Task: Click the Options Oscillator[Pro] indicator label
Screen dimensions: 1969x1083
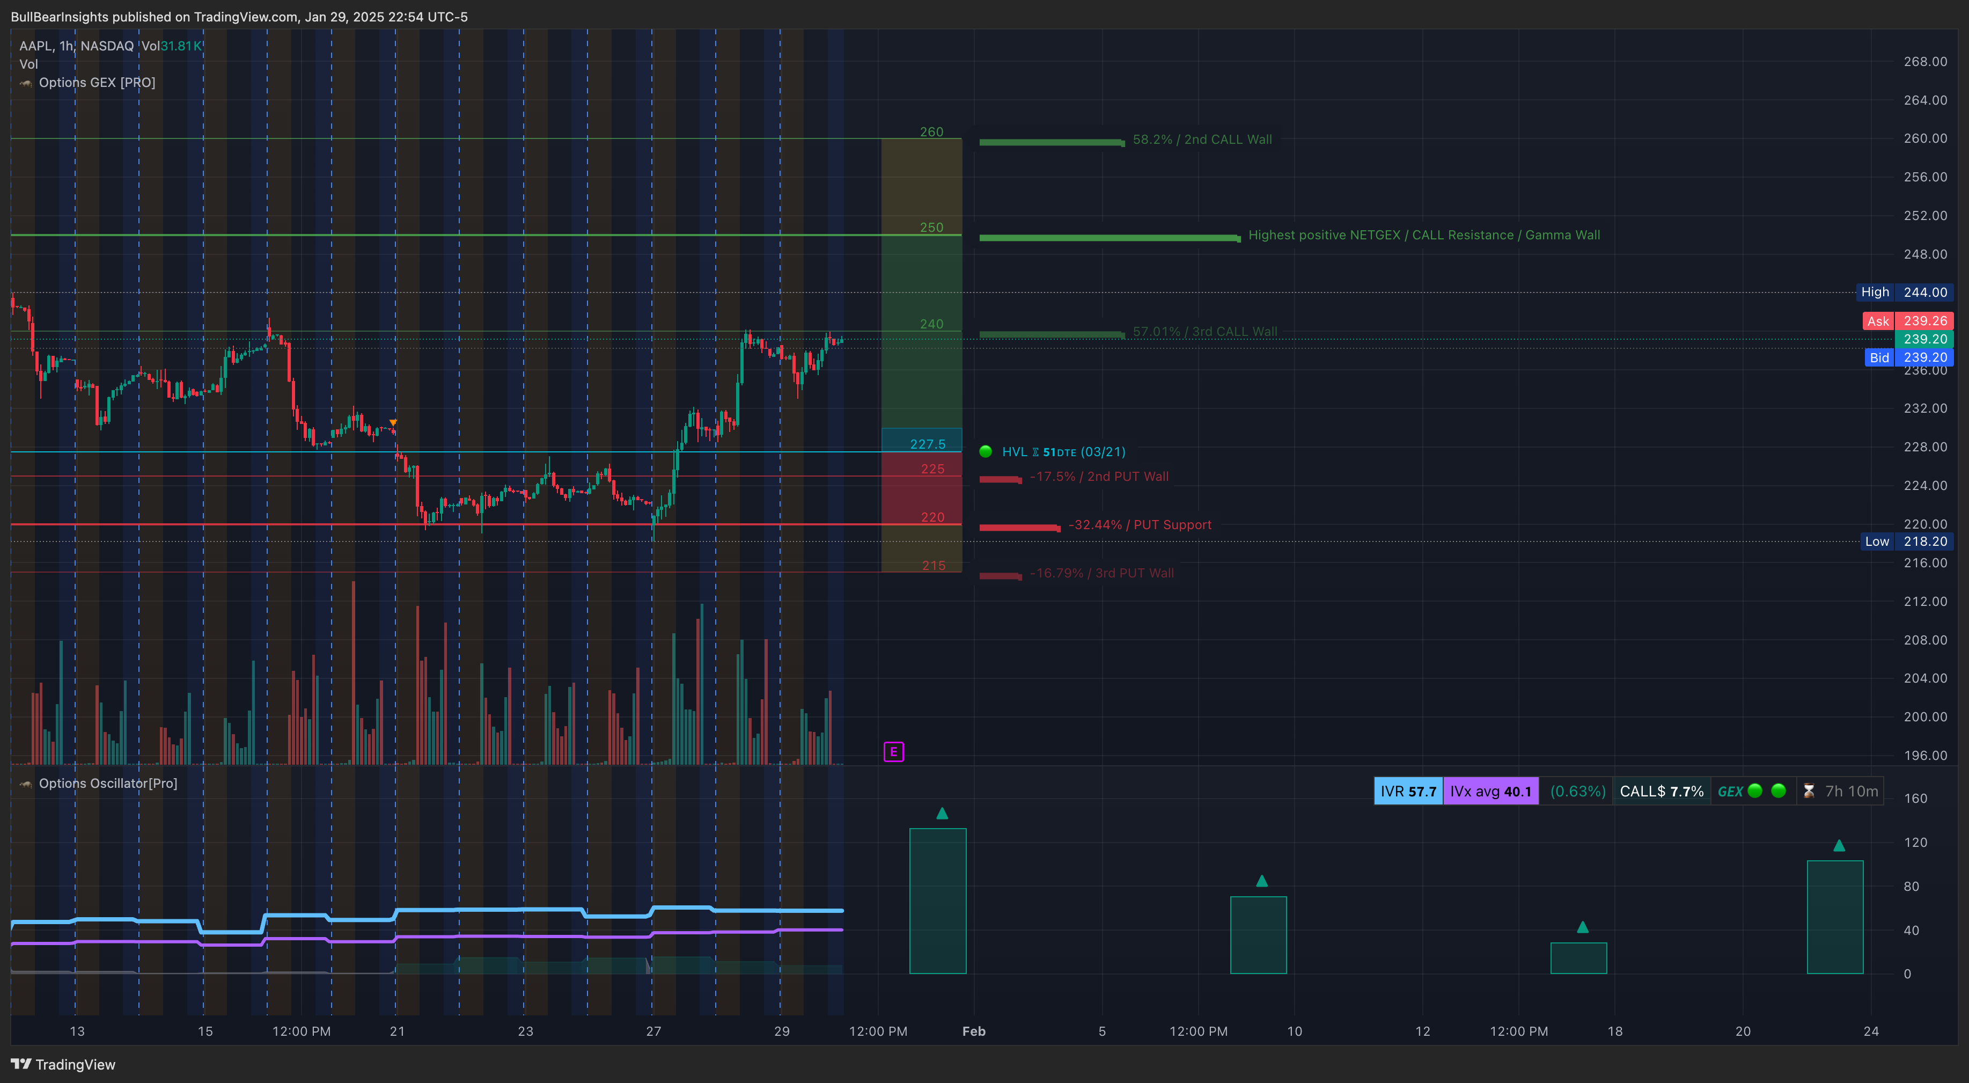Action: (108, 784)
